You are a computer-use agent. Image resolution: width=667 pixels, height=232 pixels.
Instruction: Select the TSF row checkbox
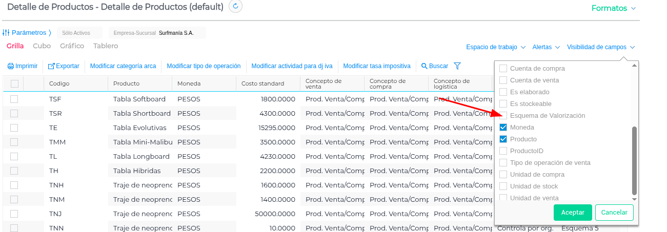click(x=14, y=99)
